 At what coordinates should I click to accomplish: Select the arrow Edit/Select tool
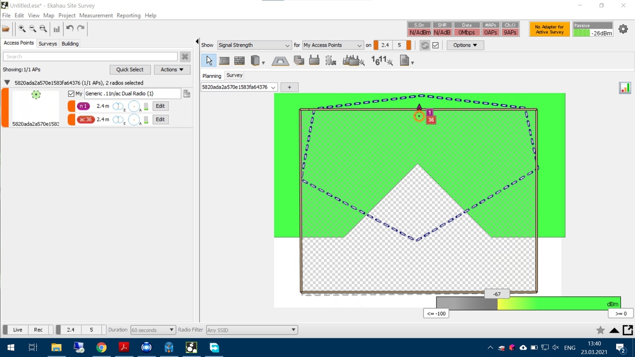point(209,60)
